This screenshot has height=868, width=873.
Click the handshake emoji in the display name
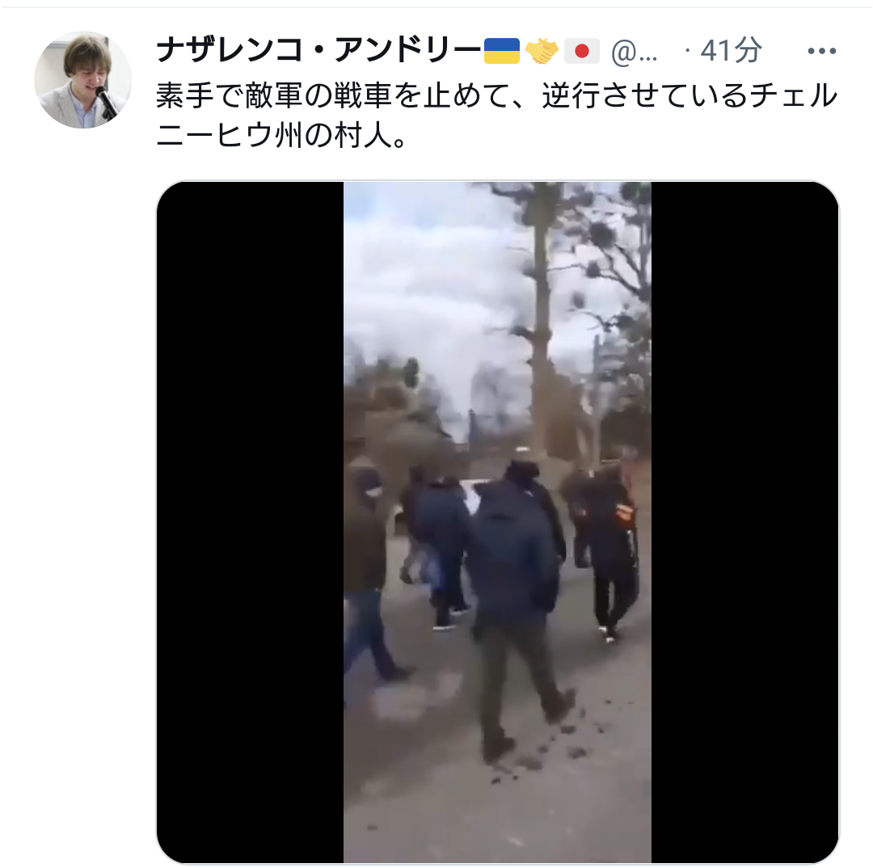[542, 51]
